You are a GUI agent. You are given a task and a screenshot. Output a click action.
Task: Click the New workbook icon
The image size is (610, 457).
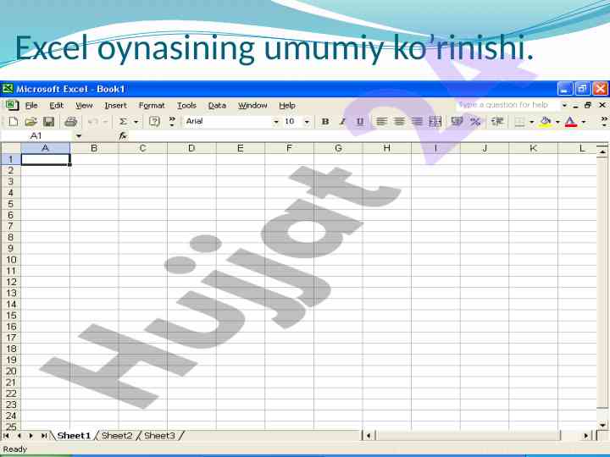(14, 122)
